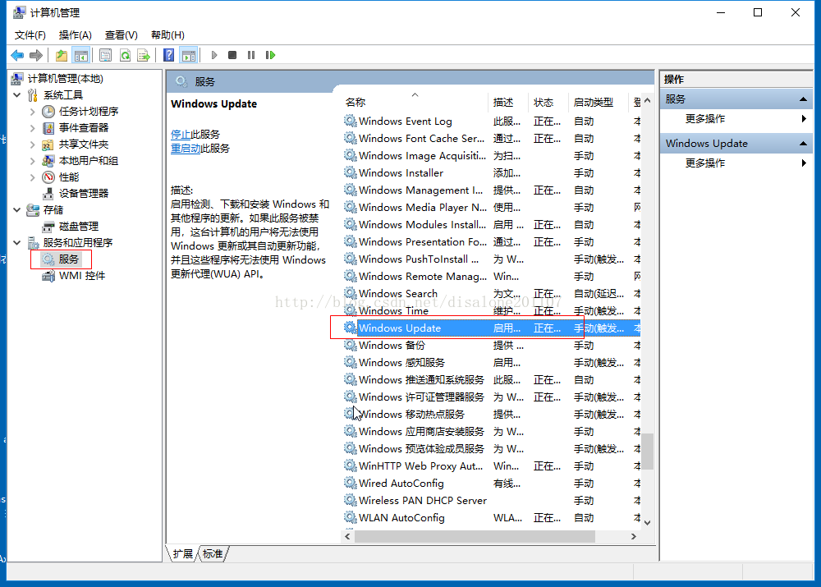This screenshot has width=821, height=587.
Task: Click the Pause service icon
Action: click(x=251, y=55)
